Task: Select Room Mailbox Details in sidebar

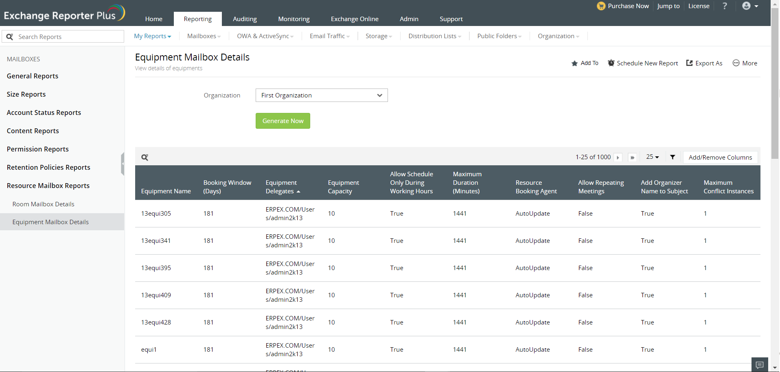Action: click(x=44, y=204)
